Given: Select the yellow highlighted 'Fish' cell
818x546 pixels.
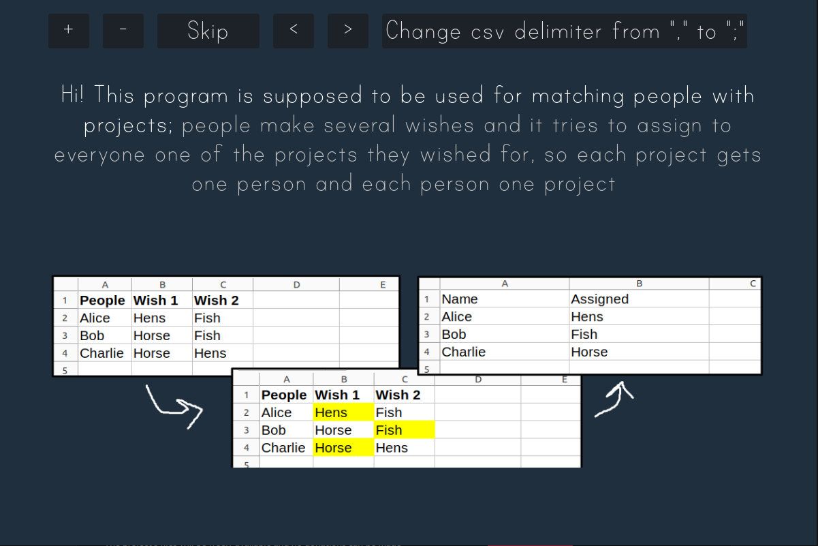Looking at the screenshot, I should click(405, 430).
